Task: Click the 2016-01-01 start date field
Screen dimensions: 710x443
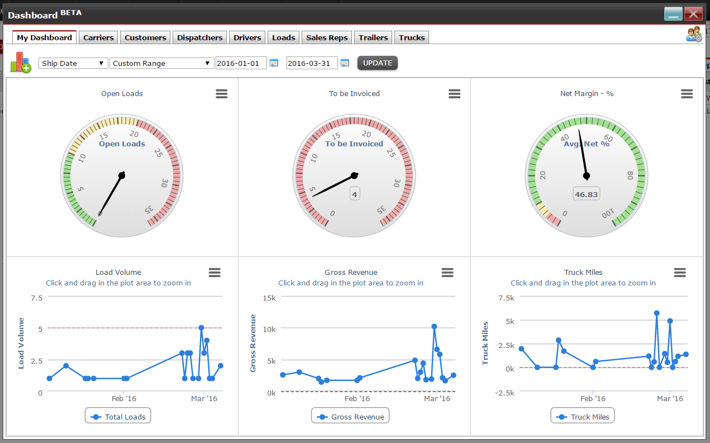Action: [241, 63]
